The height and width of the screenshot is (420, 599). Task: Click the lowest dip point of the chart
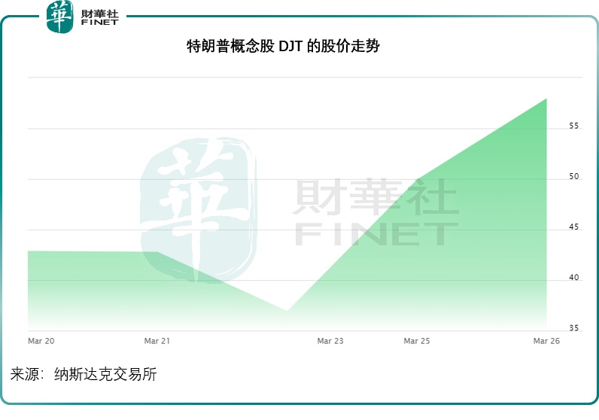pyautogui.click(x=287, y=311)
